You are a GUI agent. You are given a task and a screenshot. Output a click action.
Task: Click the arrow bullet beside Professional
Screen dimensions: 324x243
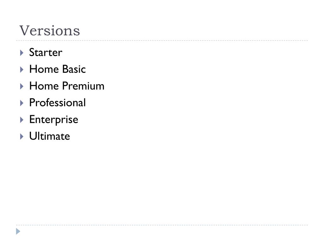[x=22, y=103]
